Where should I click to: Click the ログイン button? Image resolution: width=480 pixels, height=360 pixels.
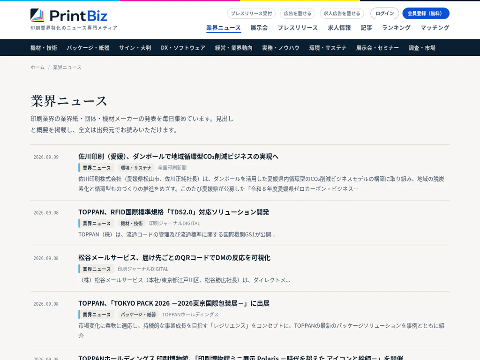pyautogui.click(x=384, y=14)
